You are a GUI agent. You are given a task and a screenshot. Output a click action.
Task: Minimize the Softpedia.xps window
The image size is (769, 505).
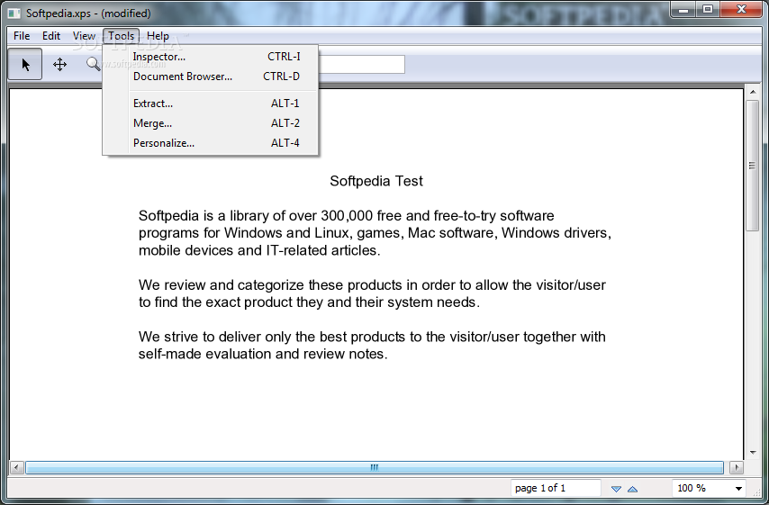tap(683, 9)
